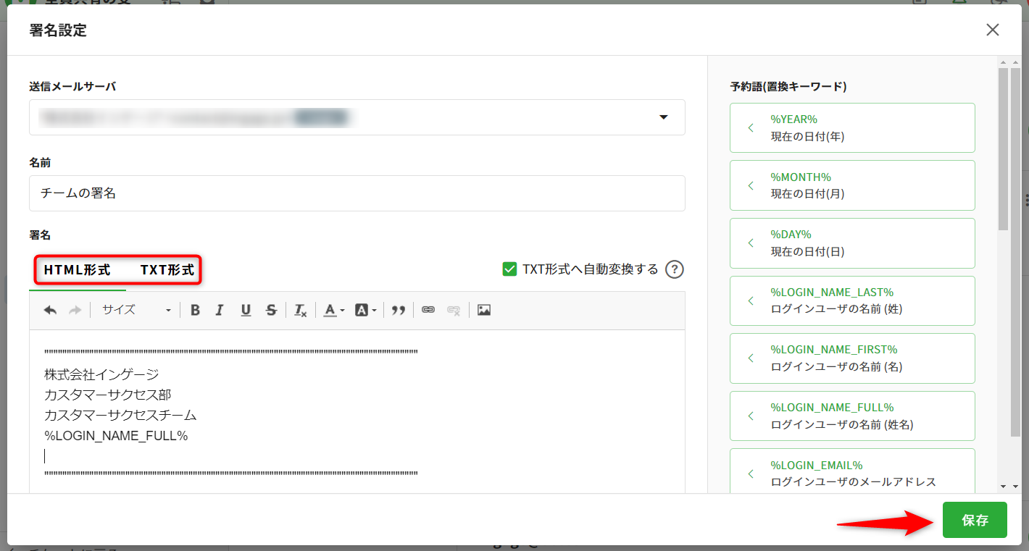Toggle bold formatting in signature editor
This screenshot has height=551, width=1029.
tap(195, 310)
